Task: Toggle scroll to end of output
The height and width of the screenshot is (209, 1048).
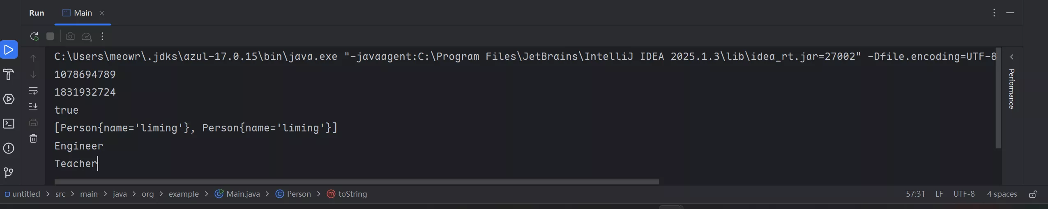Action: click(x=33, y=106)
